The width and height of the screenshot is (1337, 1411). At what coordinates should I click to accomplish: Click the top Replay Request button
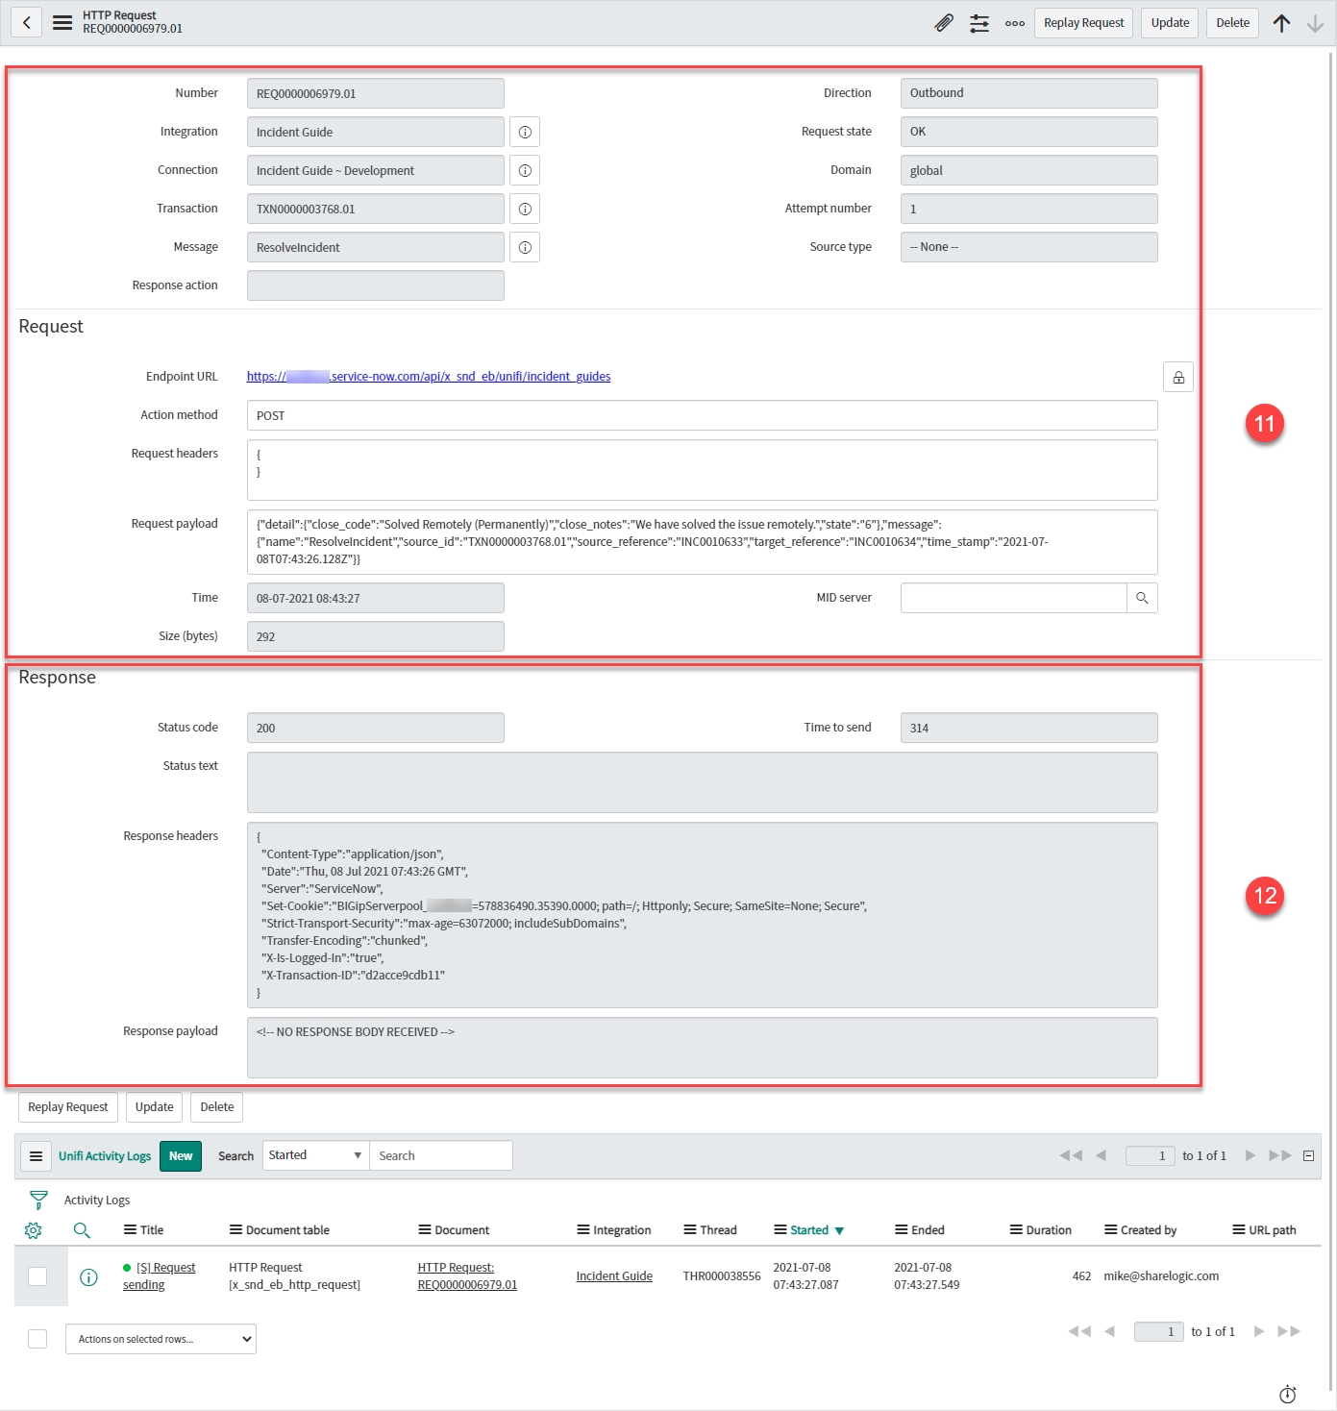(x=1083, y=23)
